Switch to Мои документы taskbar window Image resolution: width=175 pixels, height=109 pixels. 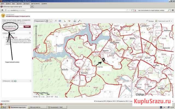pyautogui.click(x=37, y=107)
